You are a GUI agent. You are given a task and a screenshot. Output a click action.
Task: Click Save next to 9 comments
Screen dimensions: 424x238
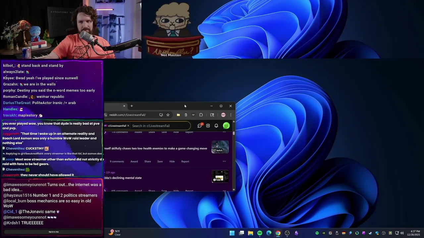click(x=160, y=161)
